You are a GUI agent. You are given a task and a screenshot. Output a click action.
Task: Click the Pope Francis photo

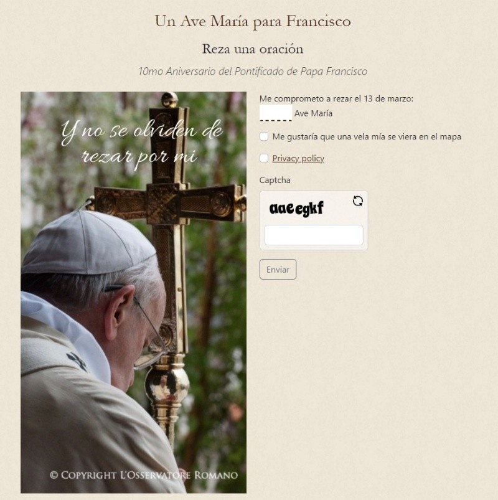click(x=133, y=293)
